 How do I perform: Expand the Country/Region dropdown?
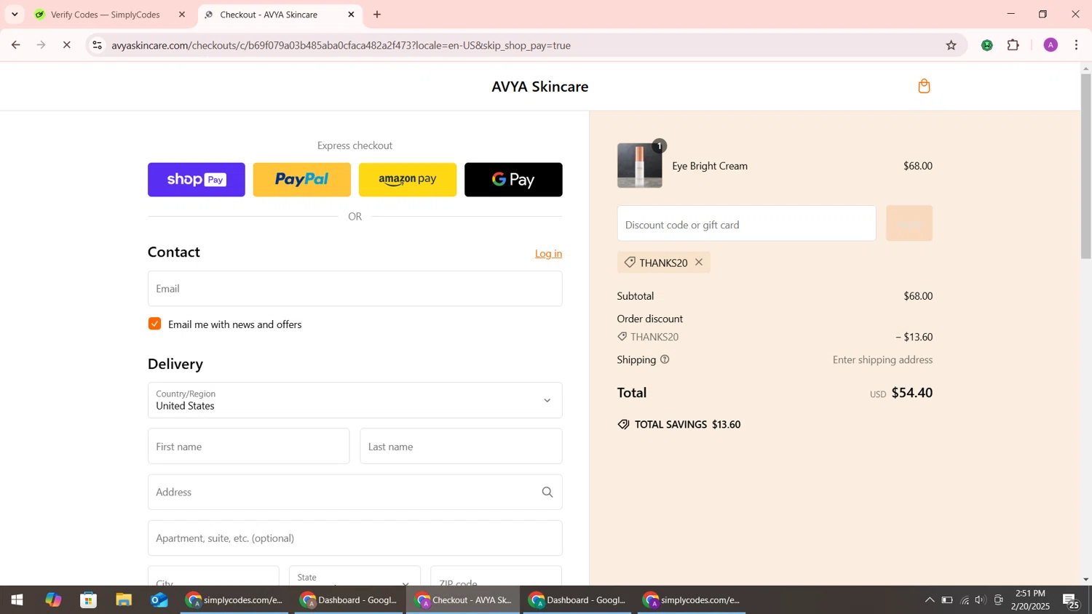[x=355, y=401]
